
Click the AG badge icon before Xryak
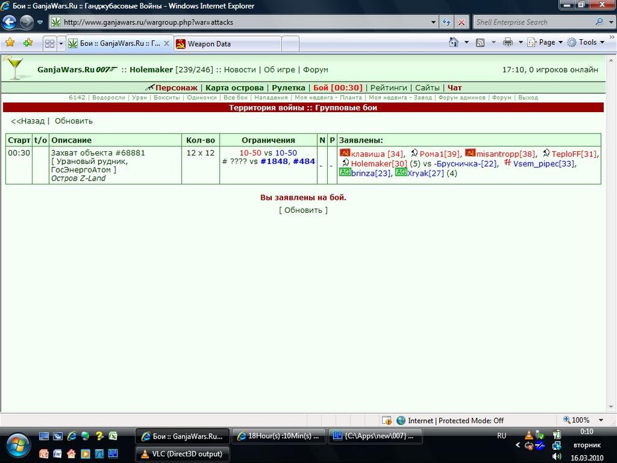click(x=401, y=172)
